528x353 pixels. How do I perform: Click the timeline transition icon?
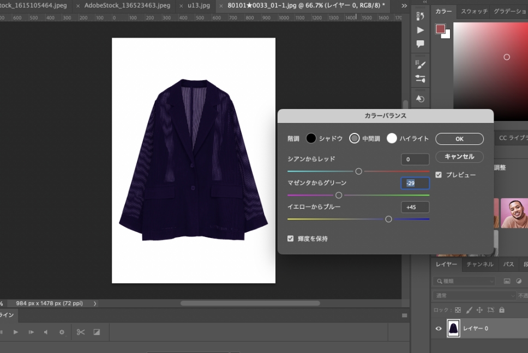(97, 332)
